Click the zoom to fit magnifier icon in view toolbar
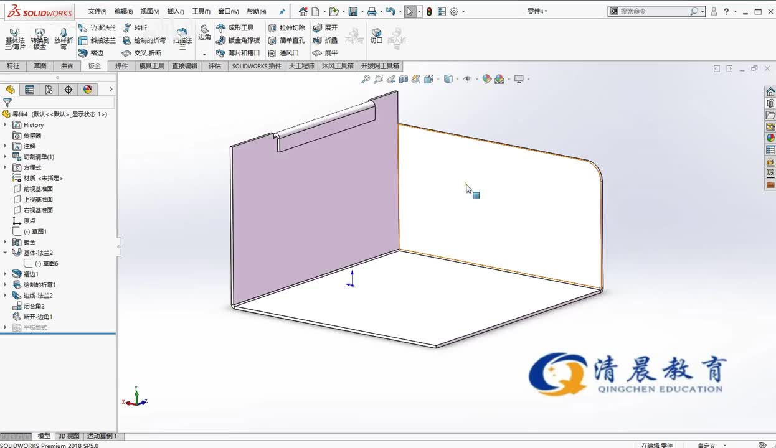The width and height of the screenshot is (776, 448). pos(366,79)
